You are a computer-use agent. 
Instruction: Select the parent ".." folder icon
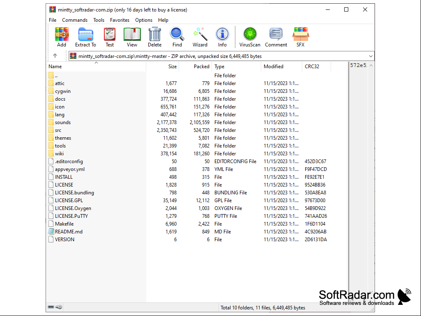[x=51, y=75]
